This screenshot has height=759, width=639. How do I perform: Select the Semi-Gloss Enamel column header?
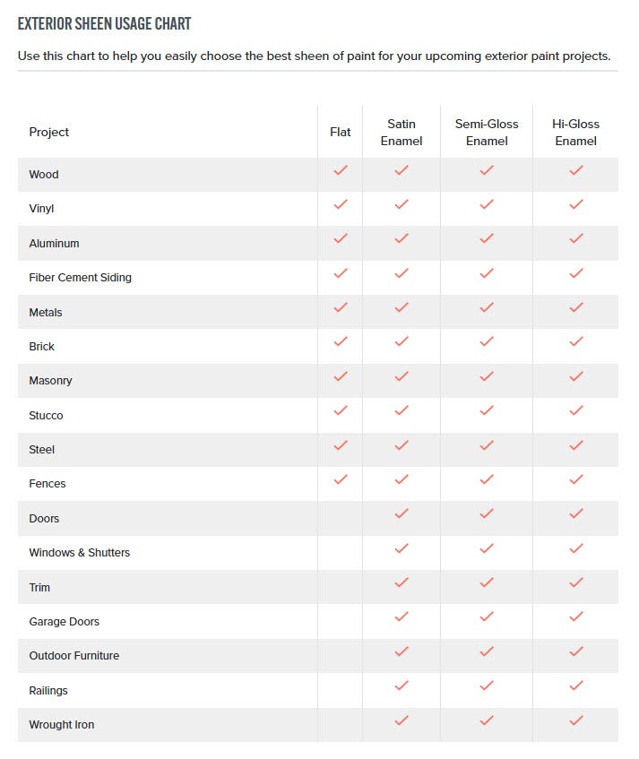(x=487, y=132)
